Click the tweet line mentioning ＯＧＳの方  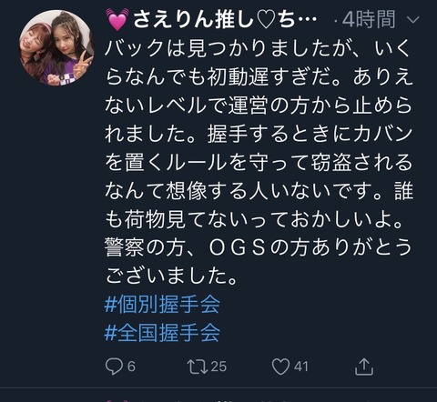[x=258, y=247]
